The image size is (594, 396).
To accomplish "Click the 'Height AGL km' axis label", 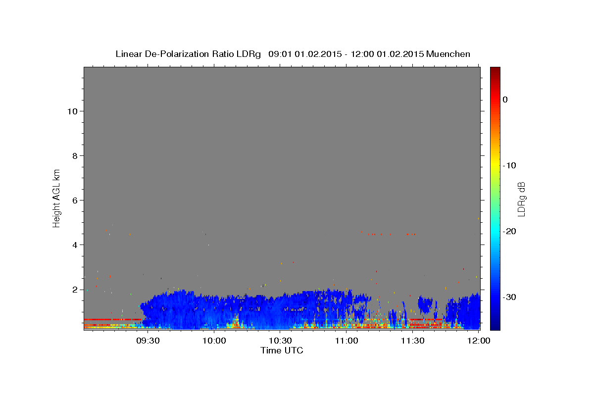I will tap(57, 198).
